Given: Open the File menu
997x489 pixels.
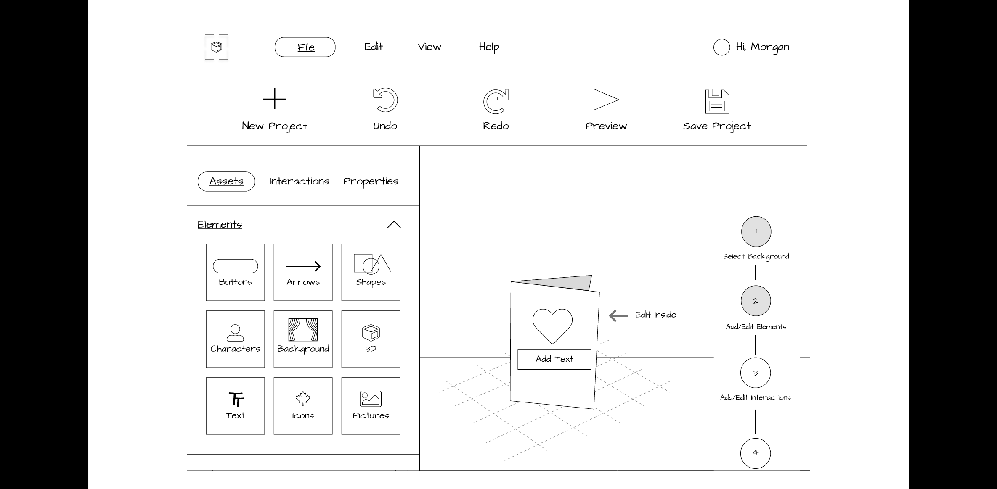Looking at the screenshot, I should (x=305, y=47).
